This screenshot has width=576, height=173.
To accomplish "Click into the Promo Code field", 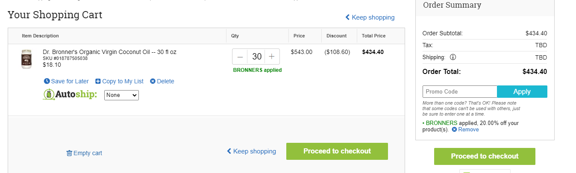I will click(x=460, y=92).
